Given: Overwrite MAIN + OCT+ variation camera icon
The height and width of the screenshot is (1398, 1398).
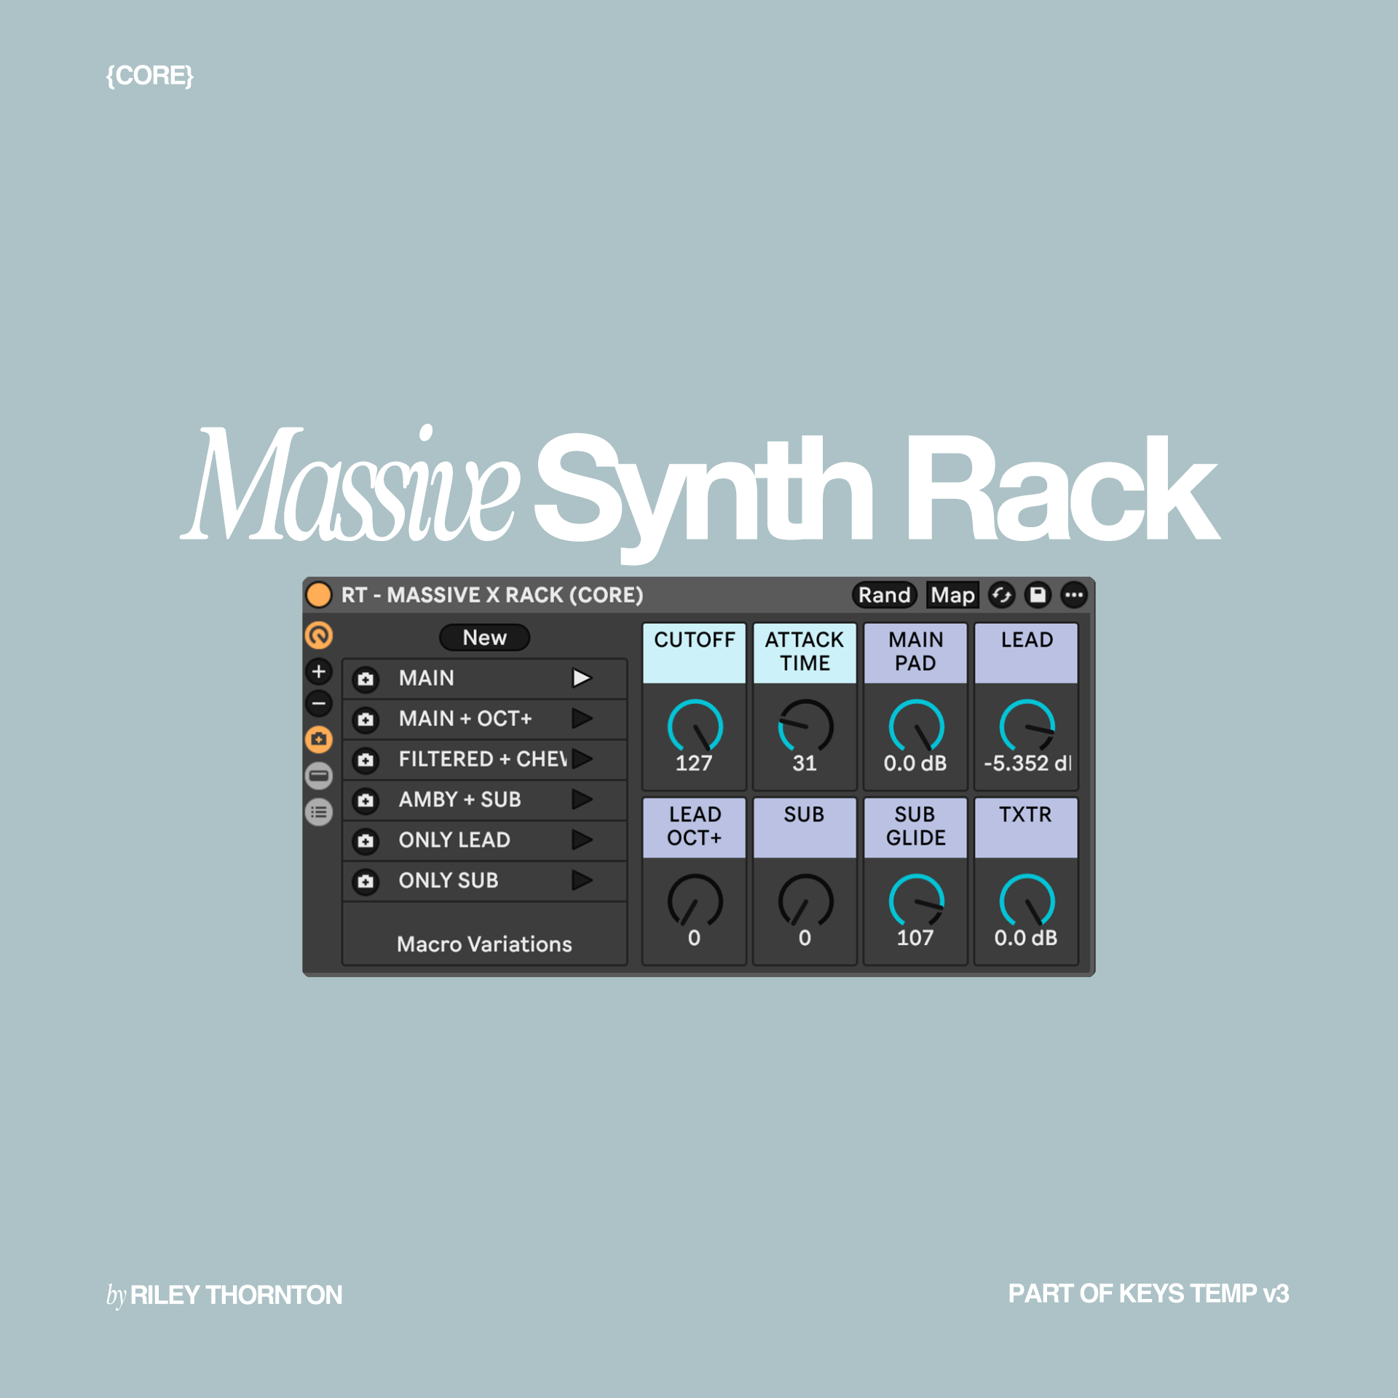Looking at the screenshot, I should [366, 719].
